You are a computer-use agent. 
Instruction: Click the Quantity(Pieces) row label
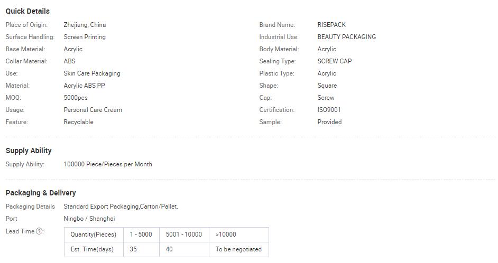(x=94, y=234)
